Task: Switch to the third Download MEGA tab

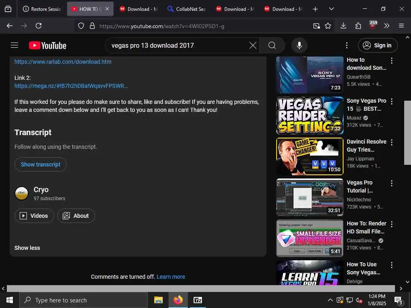Action: 283,9
